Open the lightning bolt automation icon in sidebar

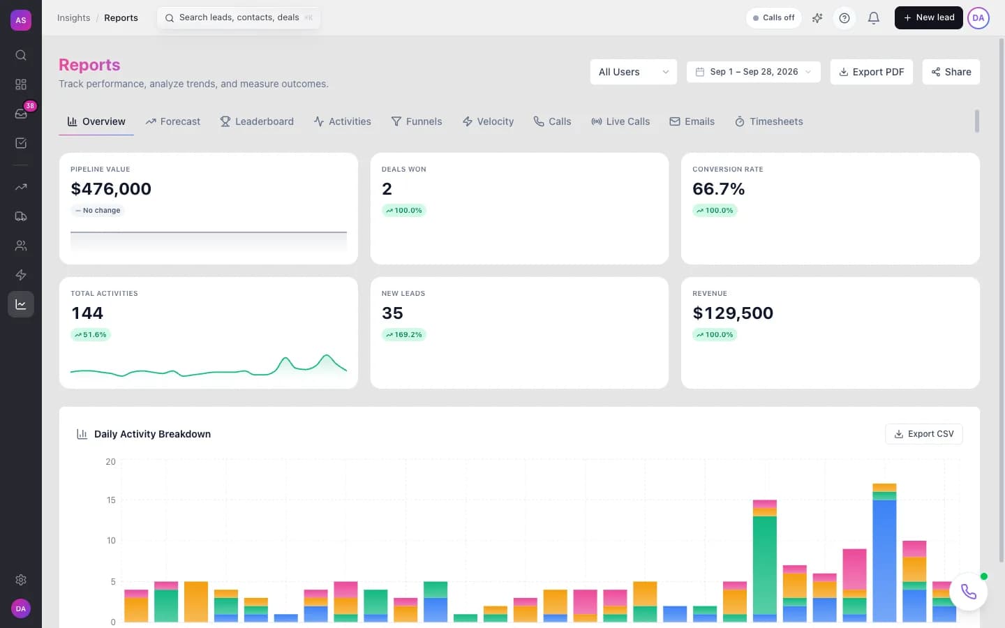[21, 275]
